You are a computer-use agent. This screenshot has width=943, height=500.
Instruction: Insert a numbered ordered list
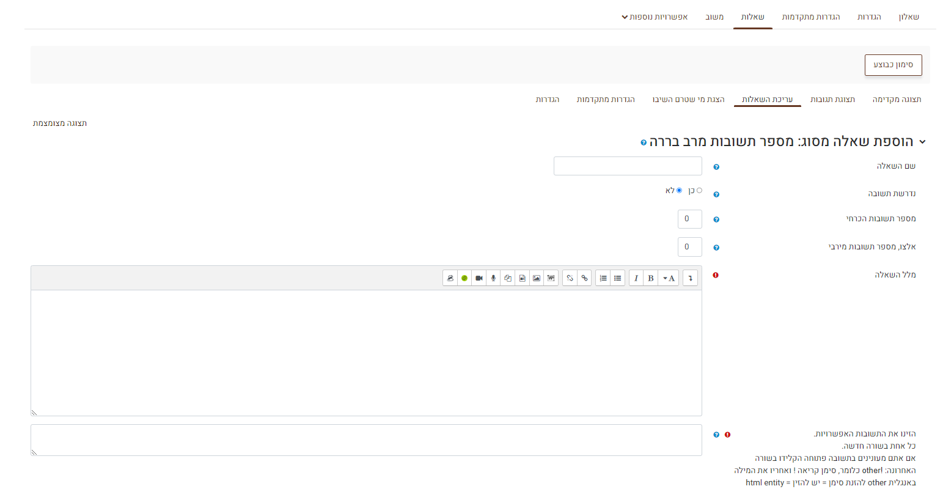[x=603, y=278]
